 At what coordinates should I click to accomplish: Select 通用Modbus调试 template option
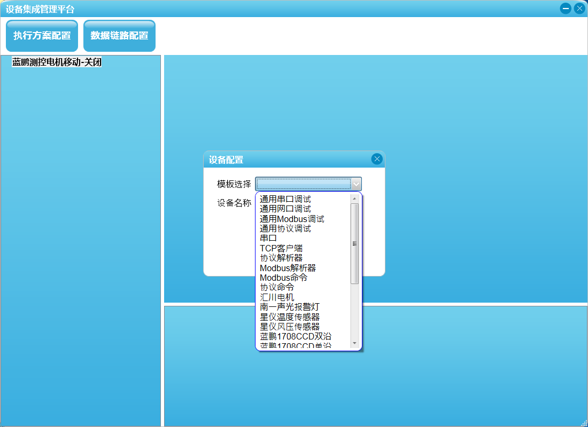(292, 219)
